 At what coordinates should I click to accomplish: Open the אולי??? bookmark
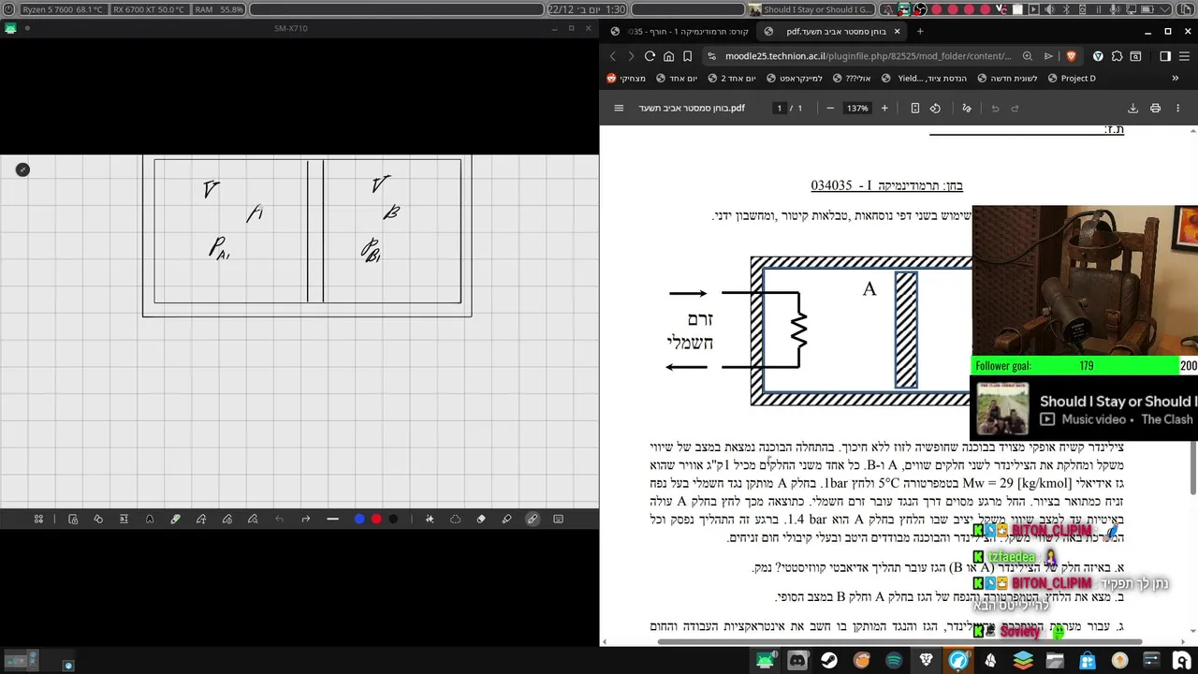pyautogui.click(x=852, y=79)
